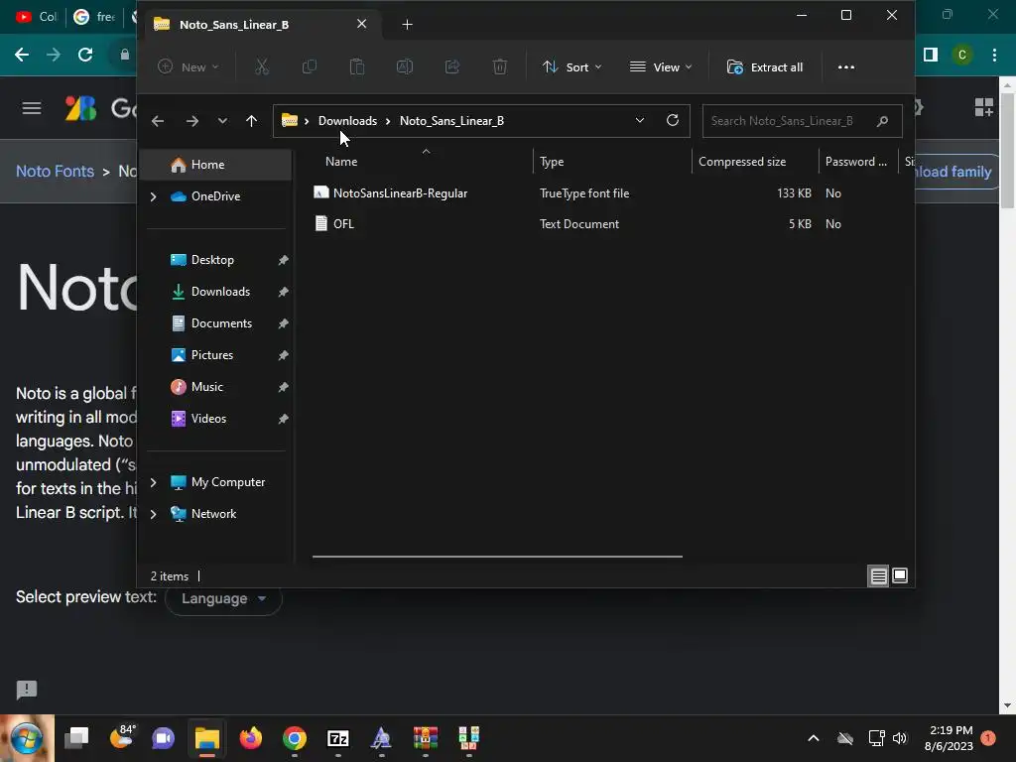The width and height of the screenshot is (1016, 762).
Task: Open the Chrome profile avatar C
Action: pos(962,56)
